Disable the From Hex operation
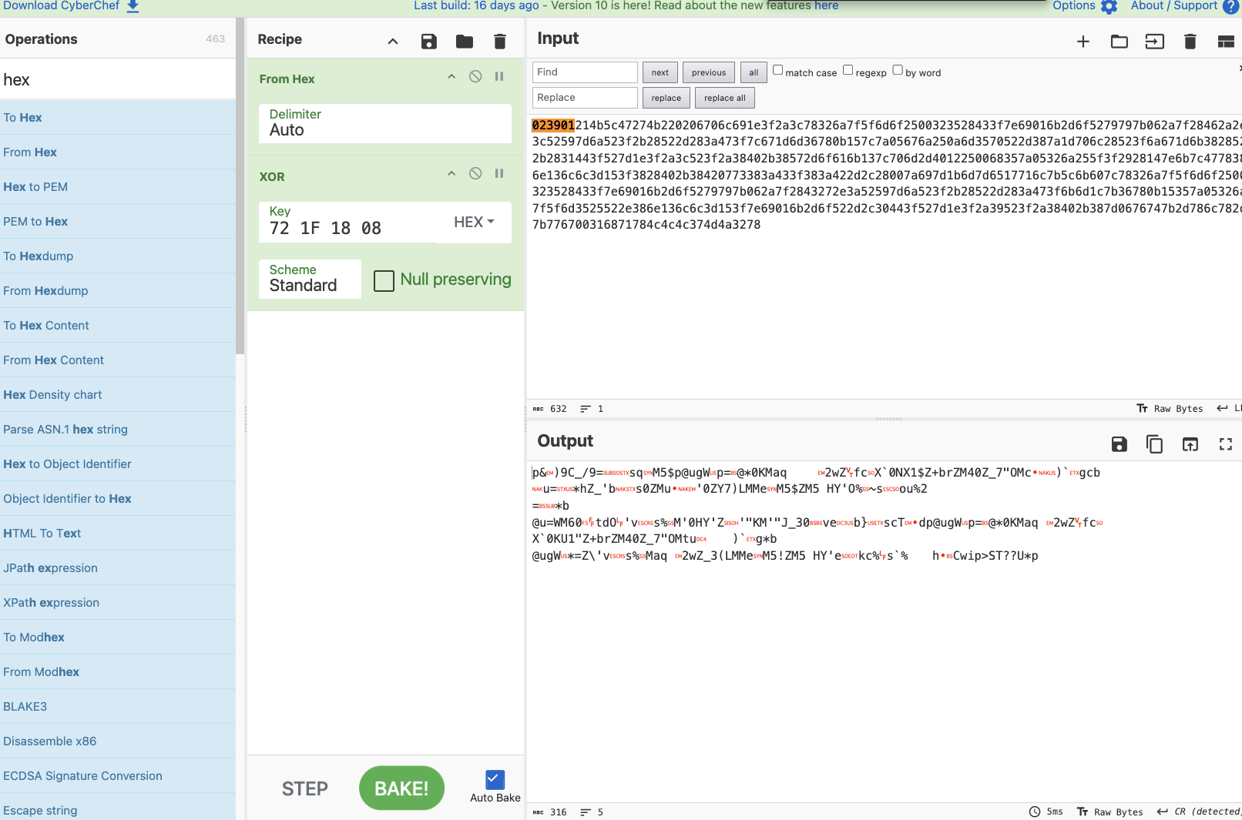The height and width of the screenshot is (820, 1242). click(475, 76)
